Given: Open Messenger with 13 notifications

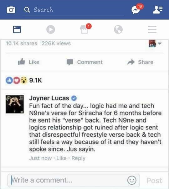Looking at the screenshot, I should 137,9.
